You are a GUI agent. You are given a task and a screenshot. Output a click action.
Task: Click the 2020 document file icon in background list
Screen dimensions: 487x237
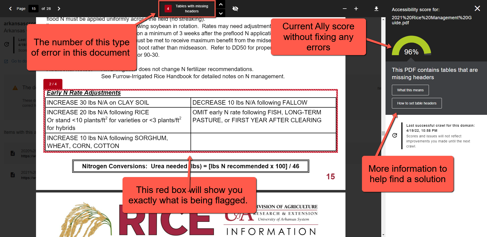pyautogui.click(x=13, y=153)
